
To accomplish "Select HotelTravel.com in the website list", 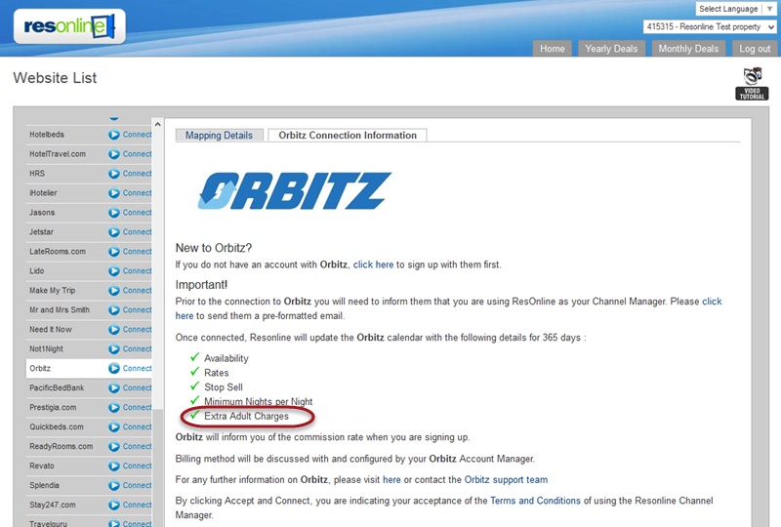I will click(x=58, y=154).
